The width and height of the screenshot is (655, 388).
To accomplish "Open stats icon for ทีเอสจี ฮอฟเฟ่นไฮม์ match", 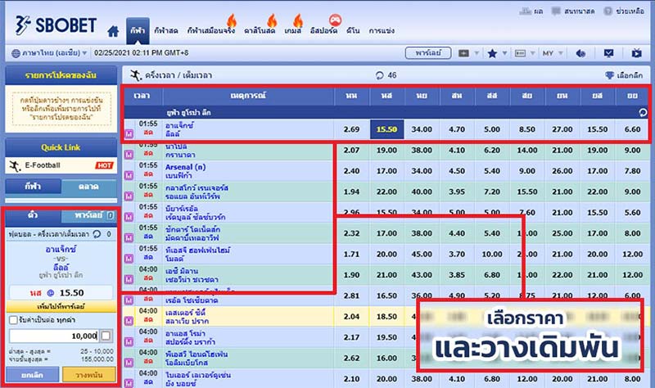I will (129, 259).
